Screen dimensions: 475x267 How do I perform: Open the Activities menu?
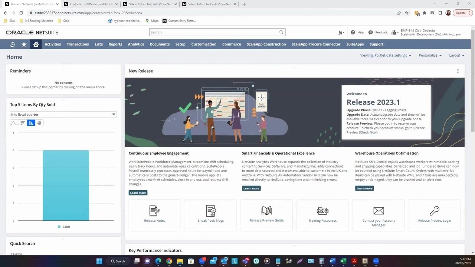pos(53,44)
